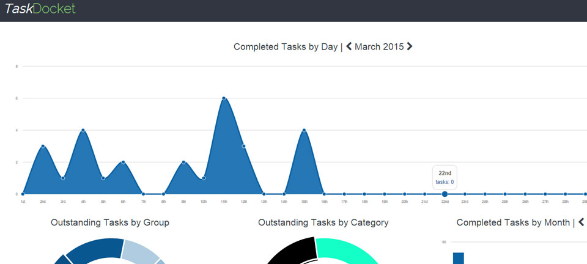587x264 pixels.
Task: Click the y-axis label '4'
Action: pos(17,130)
